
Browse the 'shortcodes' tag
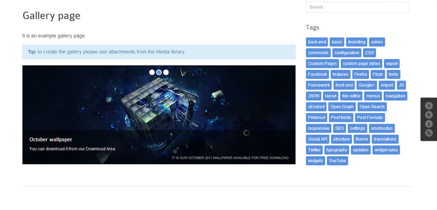[x=382, y=128]
